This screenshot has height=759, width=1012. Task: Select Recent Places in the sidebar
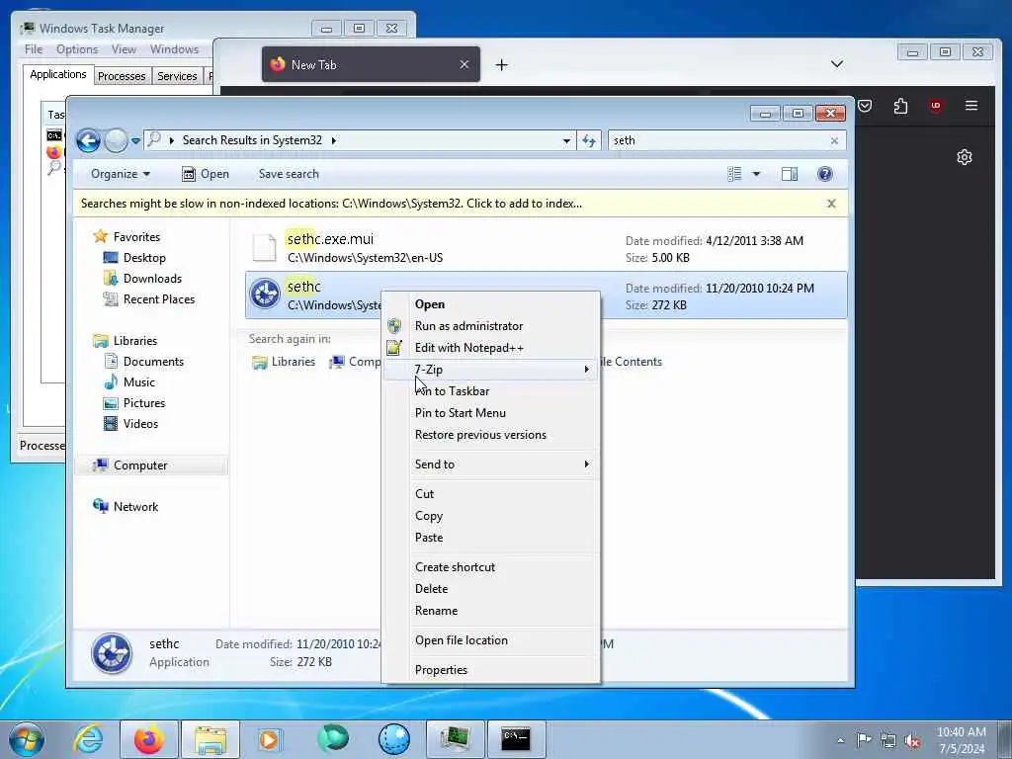click(148, 298)
